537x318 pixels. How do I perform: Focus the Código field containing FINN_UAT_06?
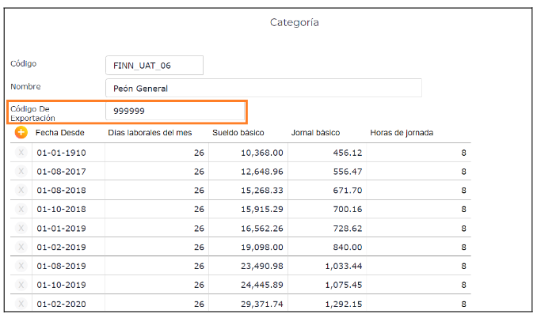click(x=154, y=66)
